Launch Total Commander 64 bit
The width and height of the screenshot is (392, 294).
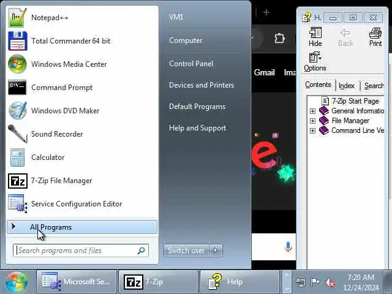[x=82, y=41]
